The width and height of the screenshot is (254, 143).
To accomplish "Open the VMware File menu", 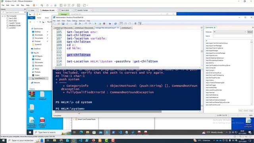I will [x=3, y=5].
